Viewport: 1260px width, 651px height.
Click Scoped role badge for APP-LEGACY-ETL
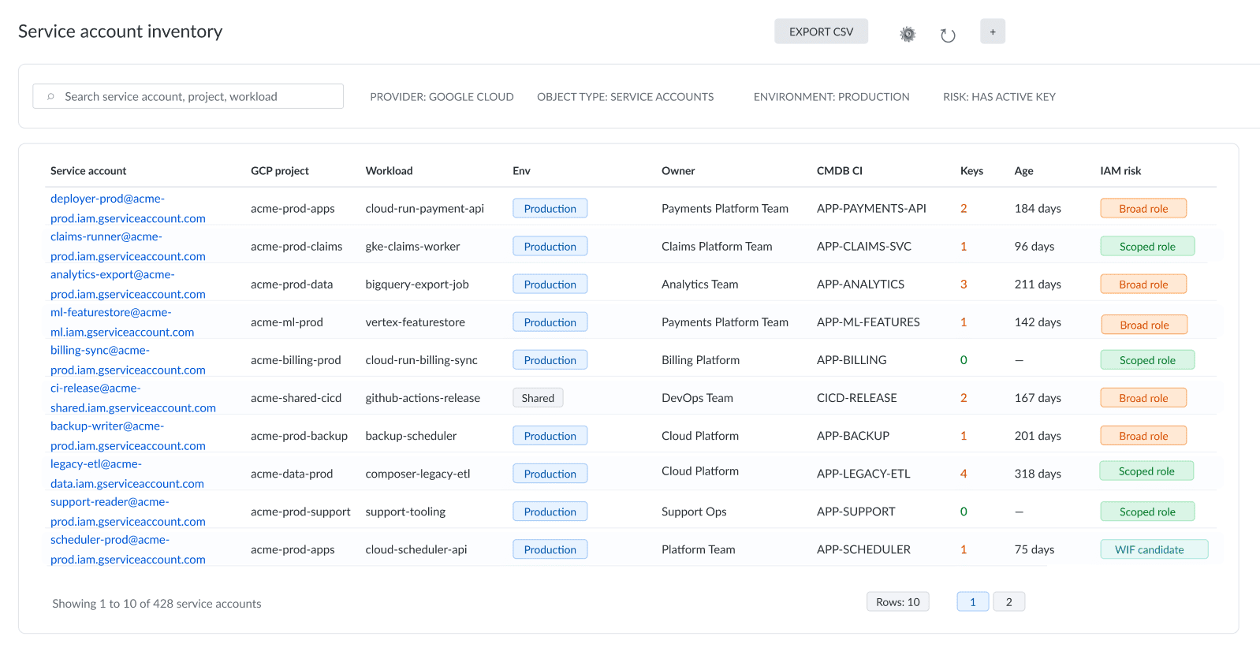click(x=1146, y=471)
